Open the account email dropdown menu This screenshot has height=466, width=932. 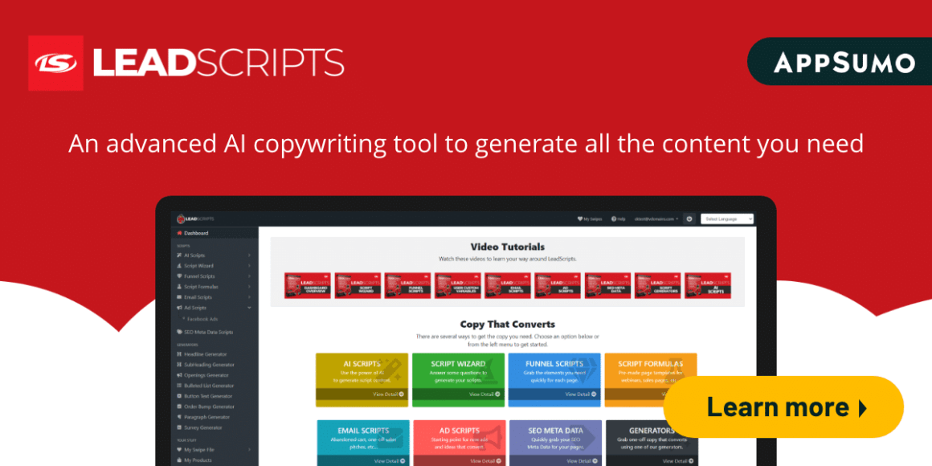[656, 219]
